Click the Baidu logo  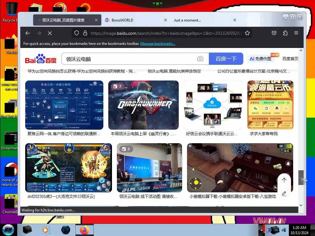(x=41, y=59)
